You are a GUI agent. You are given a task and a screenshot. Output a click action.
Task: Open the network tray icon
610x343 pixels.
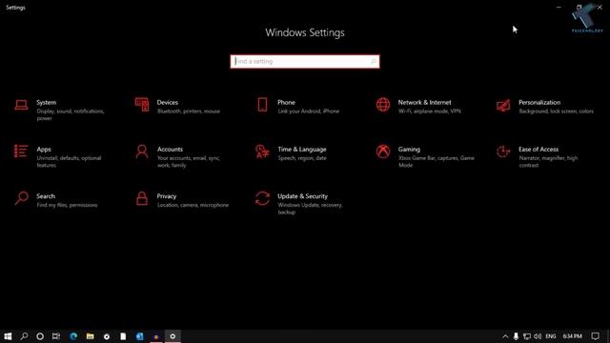coord(527,336)
